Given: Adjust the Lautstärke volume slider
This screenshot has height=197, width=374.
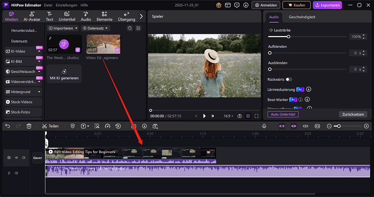Looking at the screenshot, I should [x=288, y=37].
